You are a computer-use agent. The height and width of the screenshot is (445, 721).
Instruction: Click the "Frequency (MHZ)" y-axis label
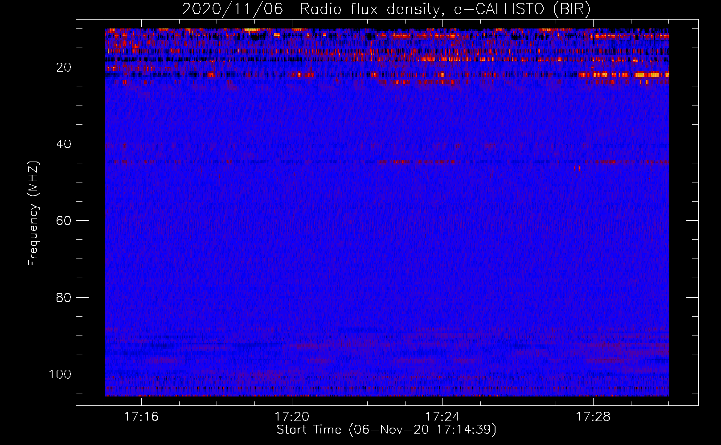click(x=33, y=213)
